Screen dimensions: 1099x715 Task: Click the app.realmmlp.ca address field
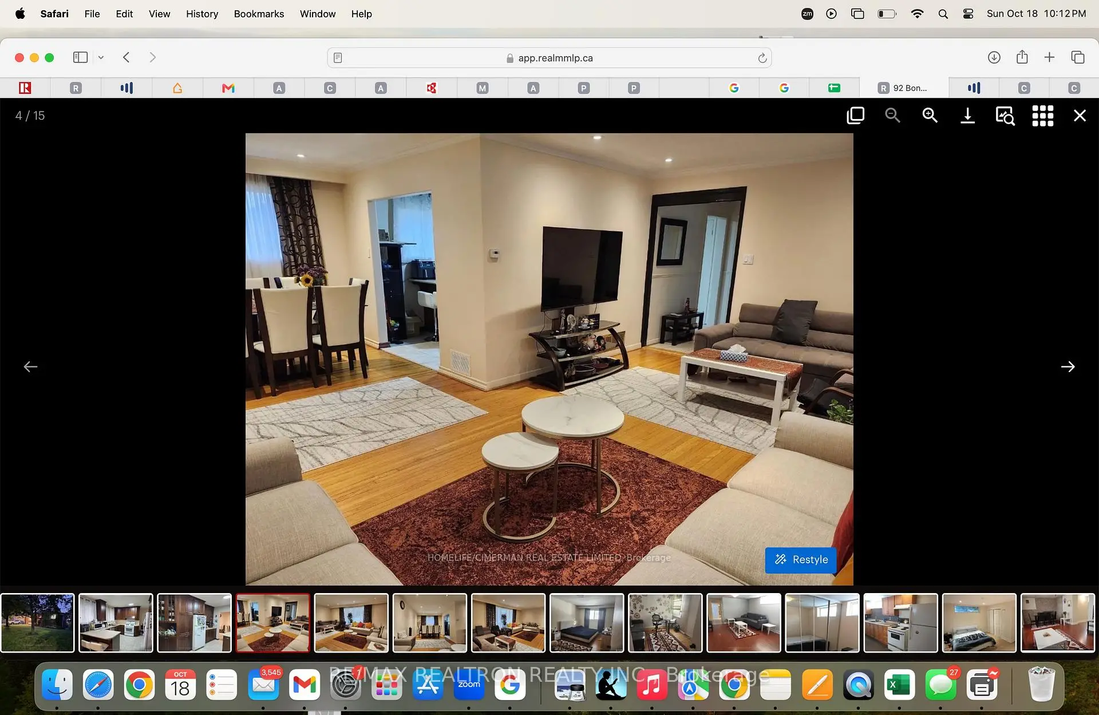(x=549, y=58)
